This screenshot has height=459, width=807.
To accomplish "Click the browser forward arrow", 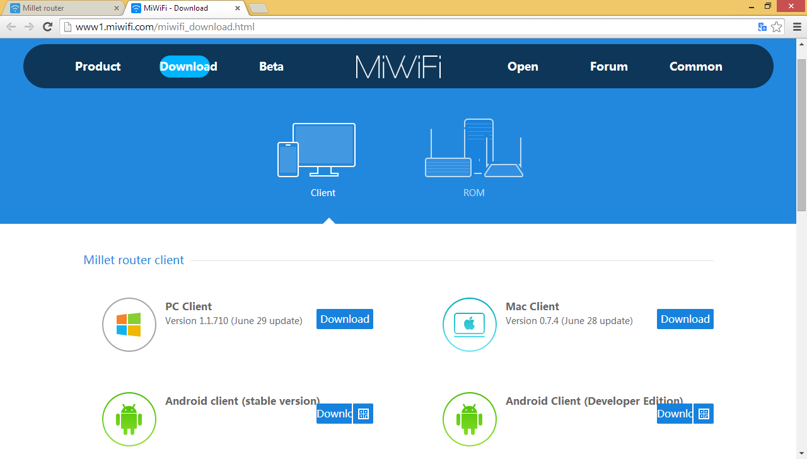I will tap(29, 26).
